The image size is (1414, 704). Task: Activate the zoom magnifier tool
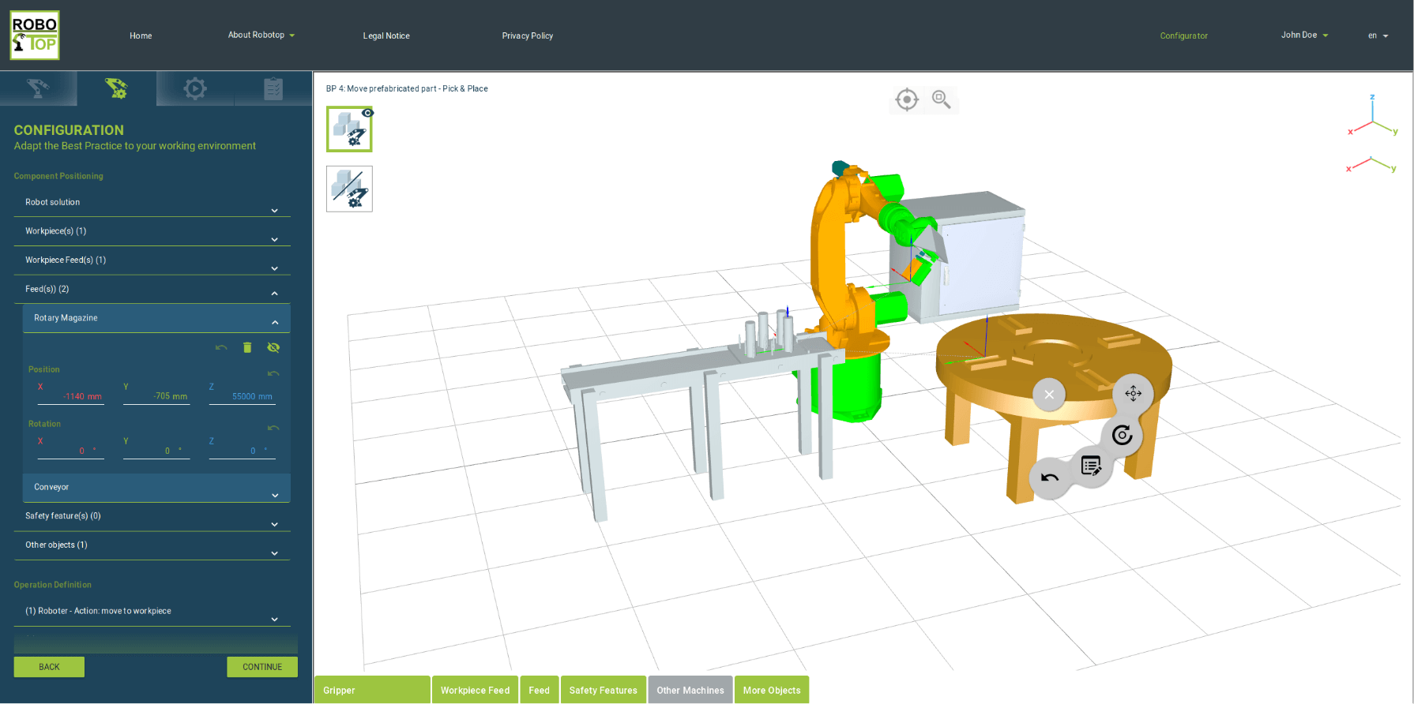[941, 99]
